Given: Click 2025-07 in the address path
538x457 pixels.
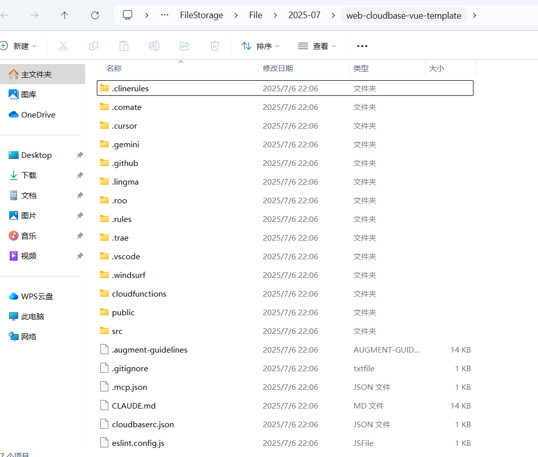Looking at the screenshot, I should [305, 16].
